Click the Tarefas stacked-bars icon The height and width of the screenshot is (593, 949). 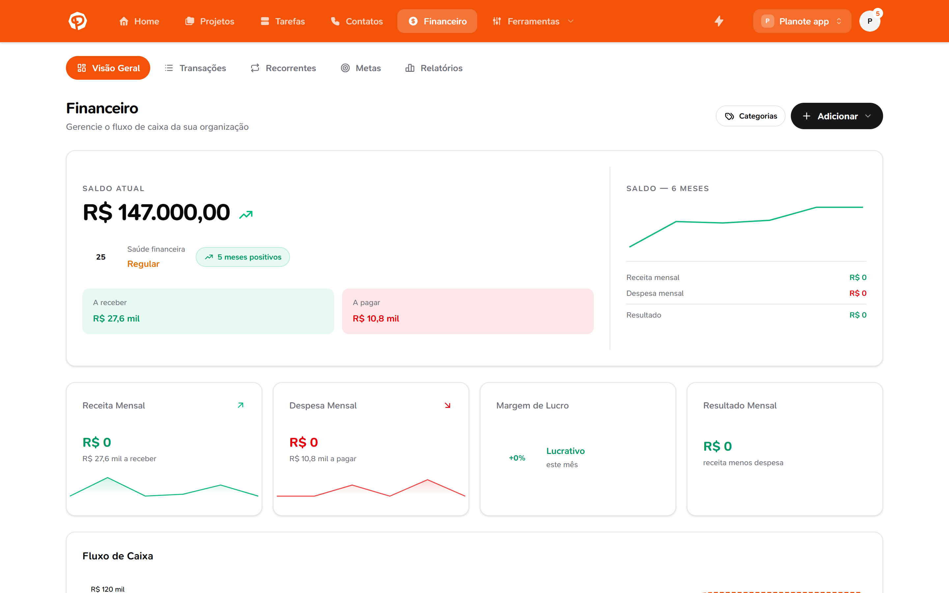265,21
